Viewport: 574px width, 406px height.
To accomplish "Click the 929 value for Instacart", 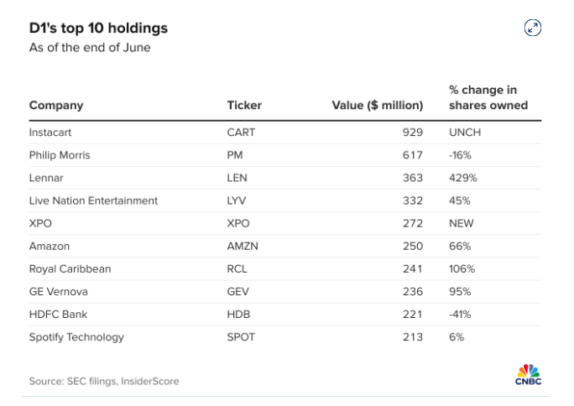I will point(412,133).
